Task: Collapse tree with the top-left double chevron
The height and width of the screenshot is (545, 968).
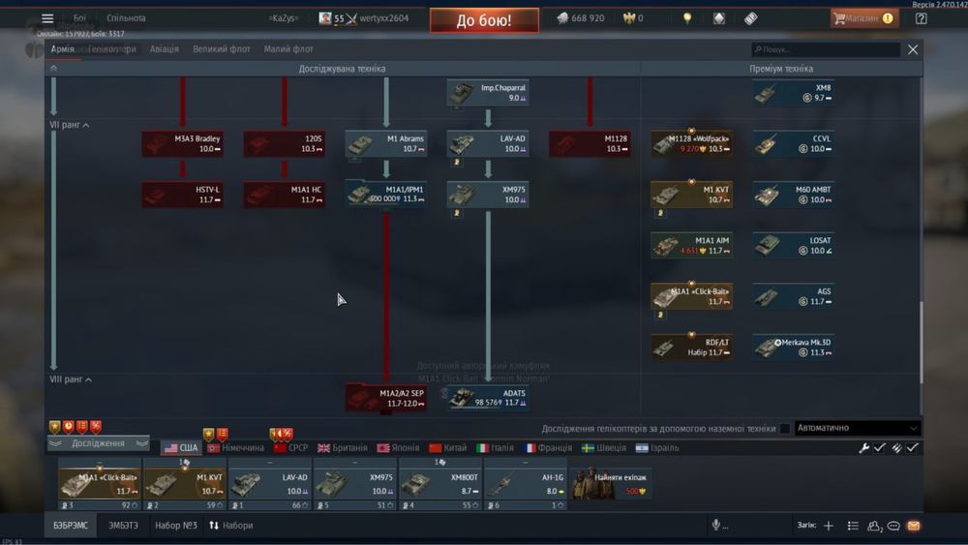Action: (53, 69)
